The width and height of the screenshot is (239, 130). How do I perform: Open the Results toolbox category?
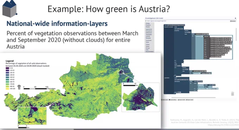pos(148,27)
